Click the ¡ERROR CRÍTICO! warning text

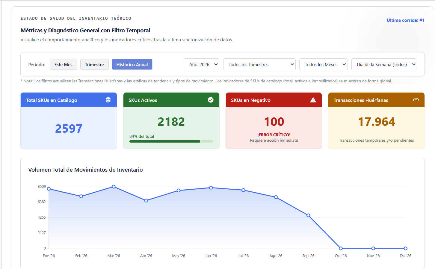274,135
